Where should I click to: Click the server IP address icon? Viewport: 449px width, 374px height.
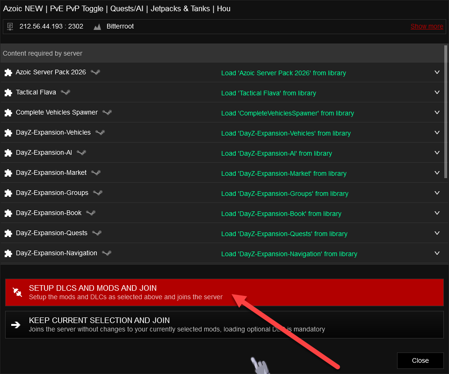pyautogui.click(x=10, y=27)
